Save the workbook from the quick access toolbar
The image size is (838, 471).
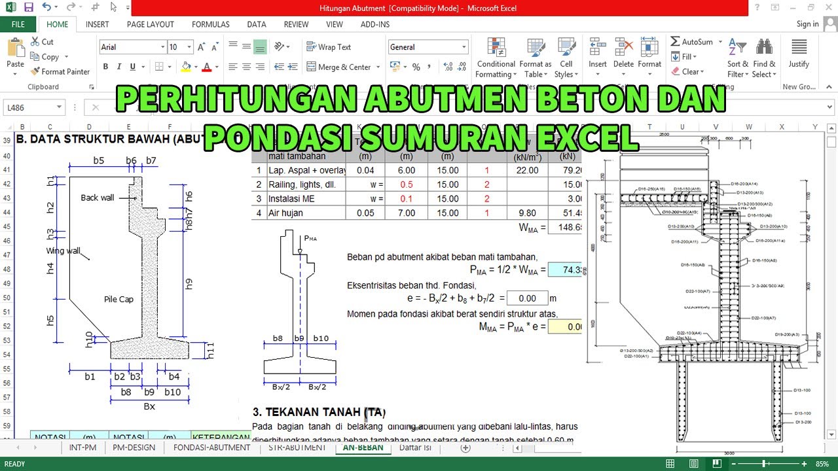tap(28, 8)
